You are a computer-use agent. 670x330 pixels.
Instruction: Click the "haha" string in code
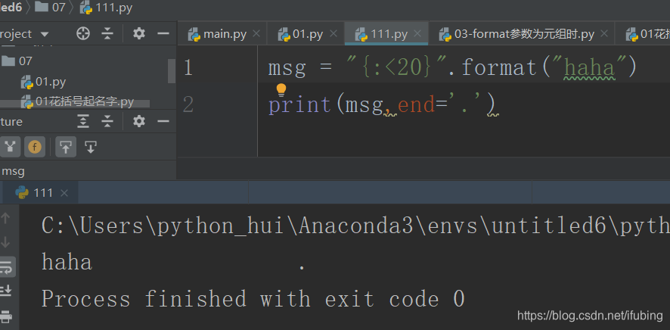click(589, 67)
